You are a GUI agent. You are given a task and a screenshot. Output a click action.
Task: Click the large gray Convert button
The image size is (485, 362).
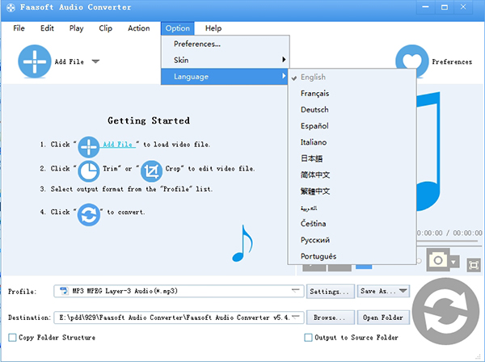pos(445,311)
